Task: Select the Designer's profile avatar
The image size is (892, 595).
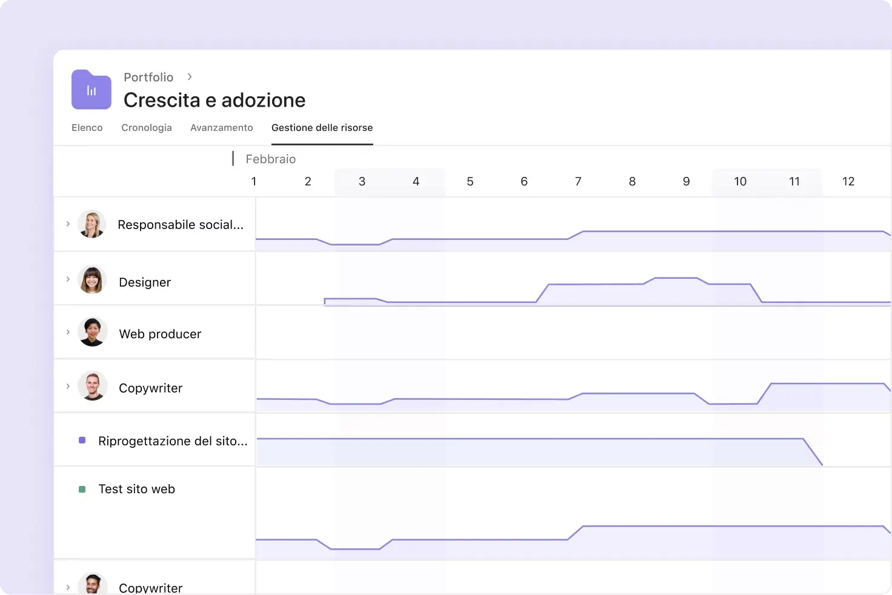Action: pos(92,280)
